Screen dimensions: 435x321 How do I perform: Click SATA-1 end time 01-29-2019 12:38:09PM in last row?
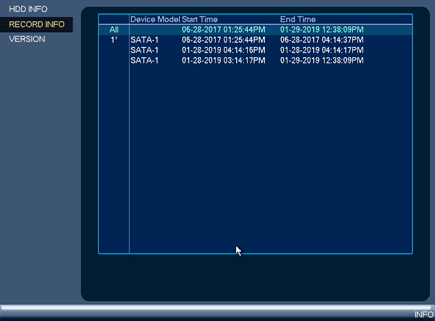pyautogui.click(x=322, y=60)
